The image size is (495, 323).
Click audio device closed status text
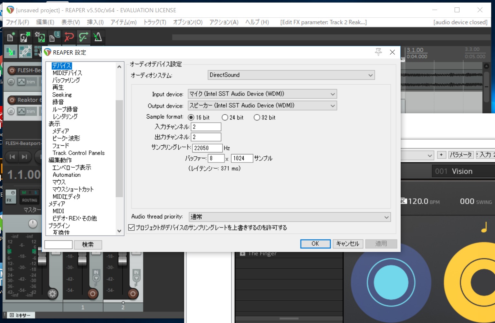(x=460, y=22)
